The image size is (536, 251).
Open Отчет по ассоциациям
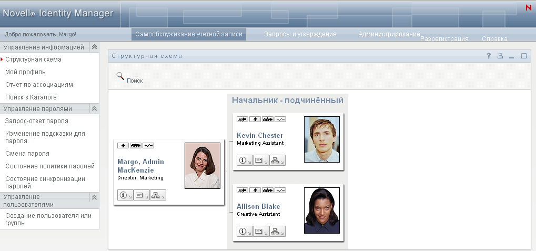(39, 85)
